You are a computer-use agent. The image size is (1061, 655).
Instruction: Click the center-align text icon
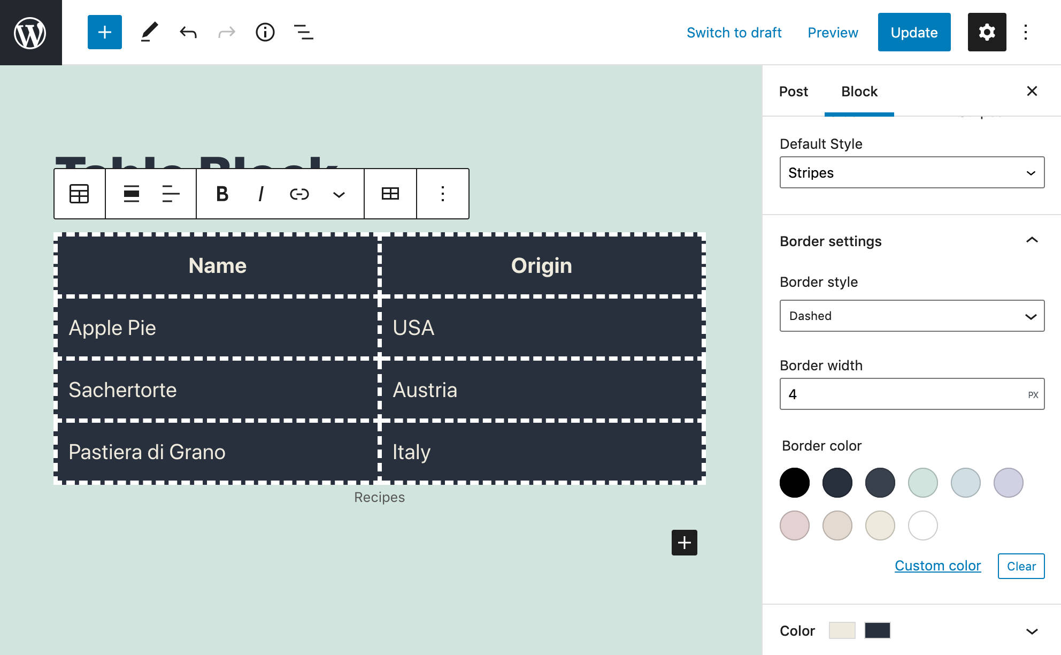pyautogui.click(x=168, y=193)
